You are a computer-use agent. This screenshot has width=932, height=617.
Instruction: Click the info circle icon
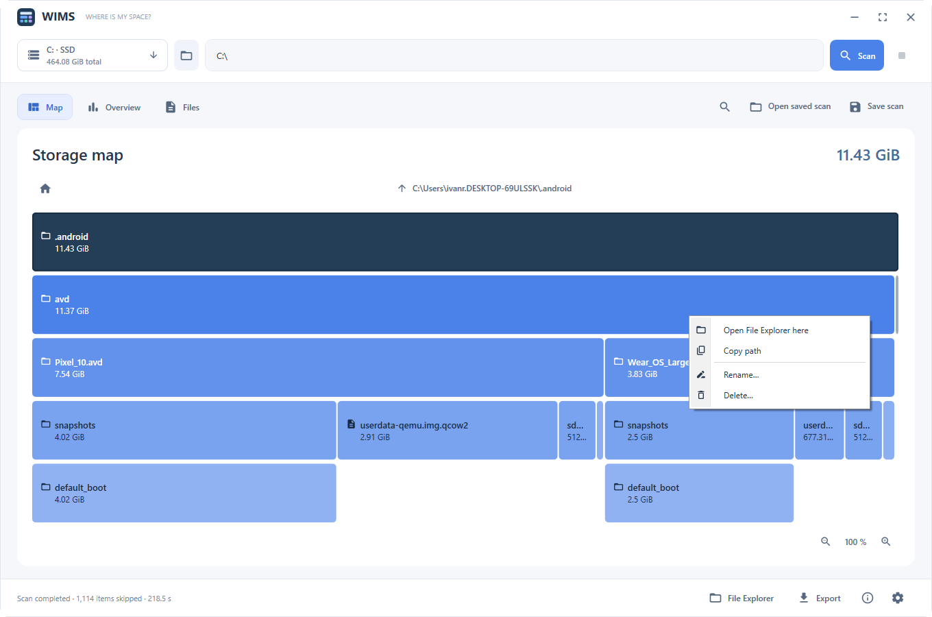click(x=868, y=598)
